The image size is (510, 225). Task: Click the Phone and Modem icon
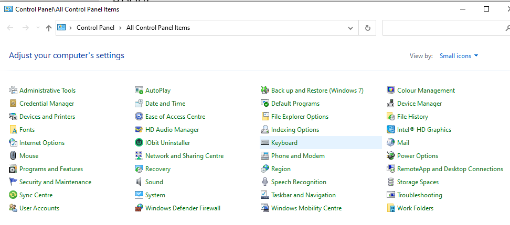click(265, 155)
